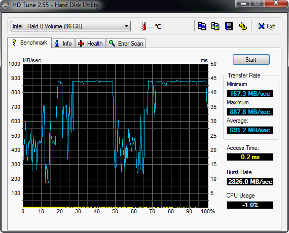Click the save screenshot floppy disk icon
This screenshot has height=233, width=289.
[229, 26]
